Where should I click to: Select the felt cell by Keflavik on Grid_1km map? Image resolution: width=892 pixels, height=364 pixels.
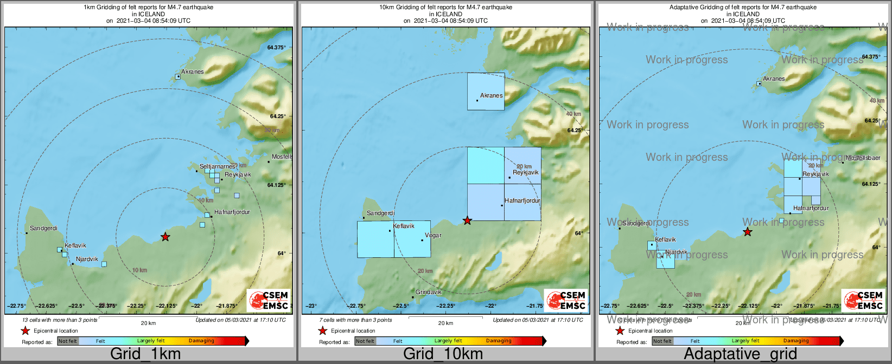(x=60, y=250)
